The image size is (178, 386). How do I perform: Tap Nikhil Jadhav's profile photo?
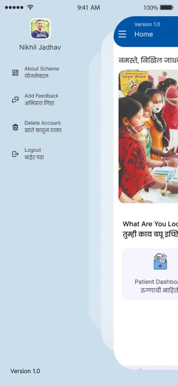(x=40, y=29)
